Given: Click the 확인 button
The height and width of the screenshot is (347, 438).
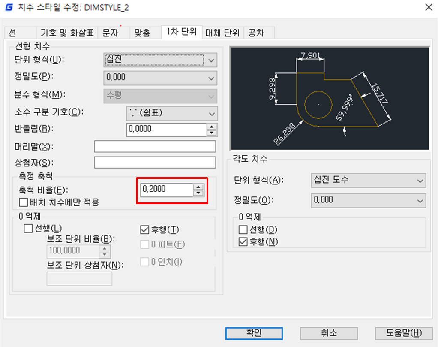Looking at the screenshot, I should pos(254,333).
